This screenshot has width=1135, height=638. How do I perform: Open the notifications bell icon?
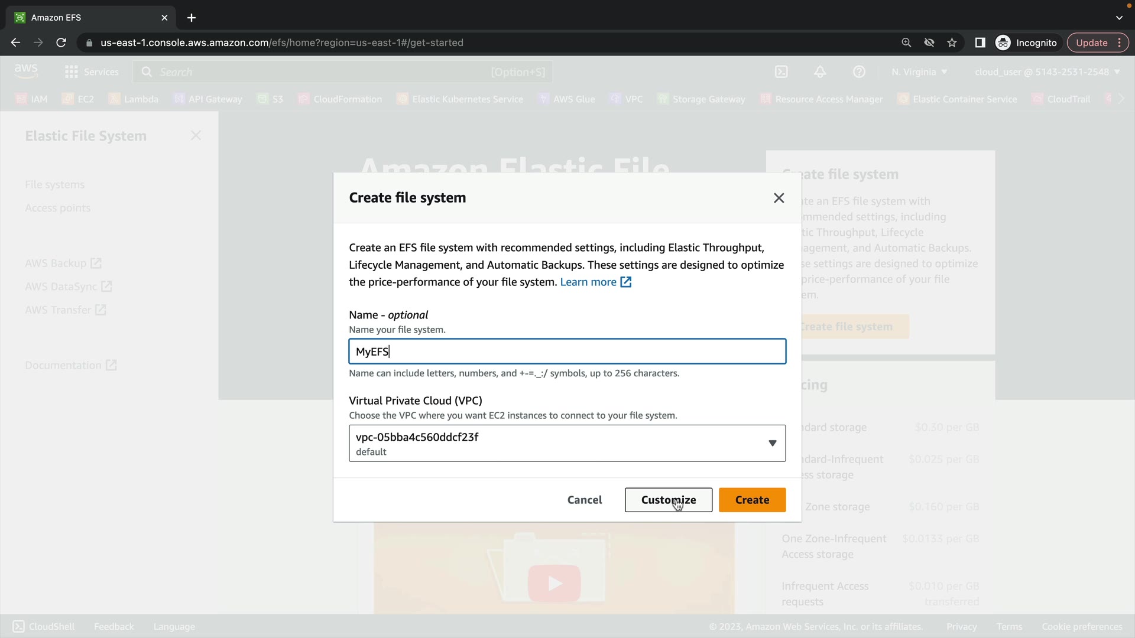tap(820, 72)
